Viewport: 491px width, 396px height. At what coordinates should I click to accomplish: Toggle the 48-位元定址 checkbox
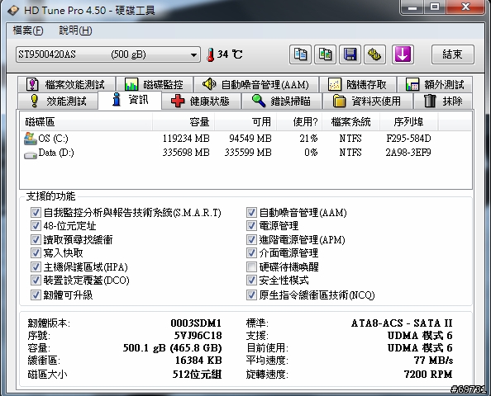(x=36, y=226)
